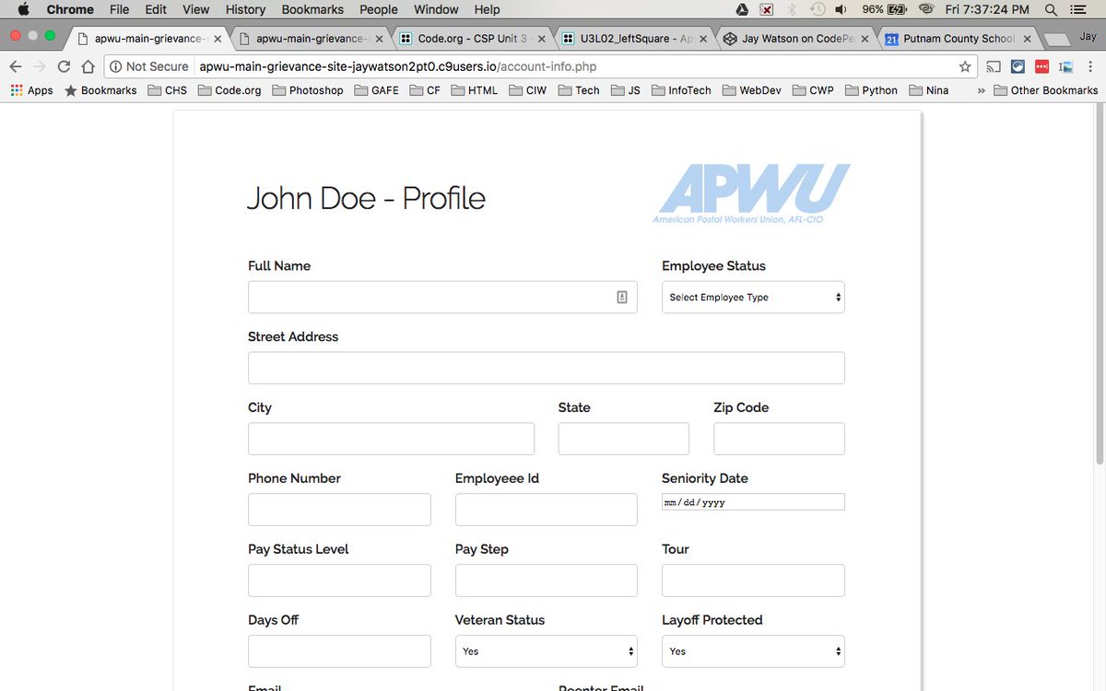This screenshot has height=691, width=1106.
Task: Open the File menu
Action: 119,9
